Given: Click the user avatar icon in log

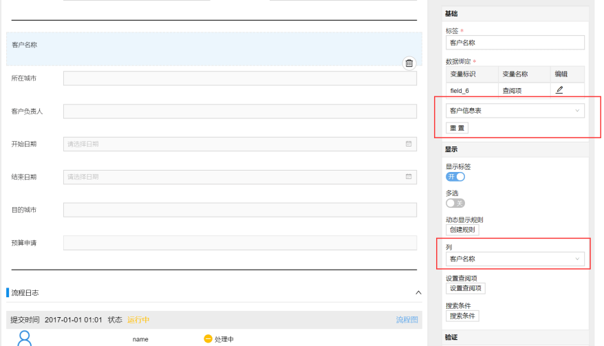Looking at the screenshot, I should [x=25, y=338].
